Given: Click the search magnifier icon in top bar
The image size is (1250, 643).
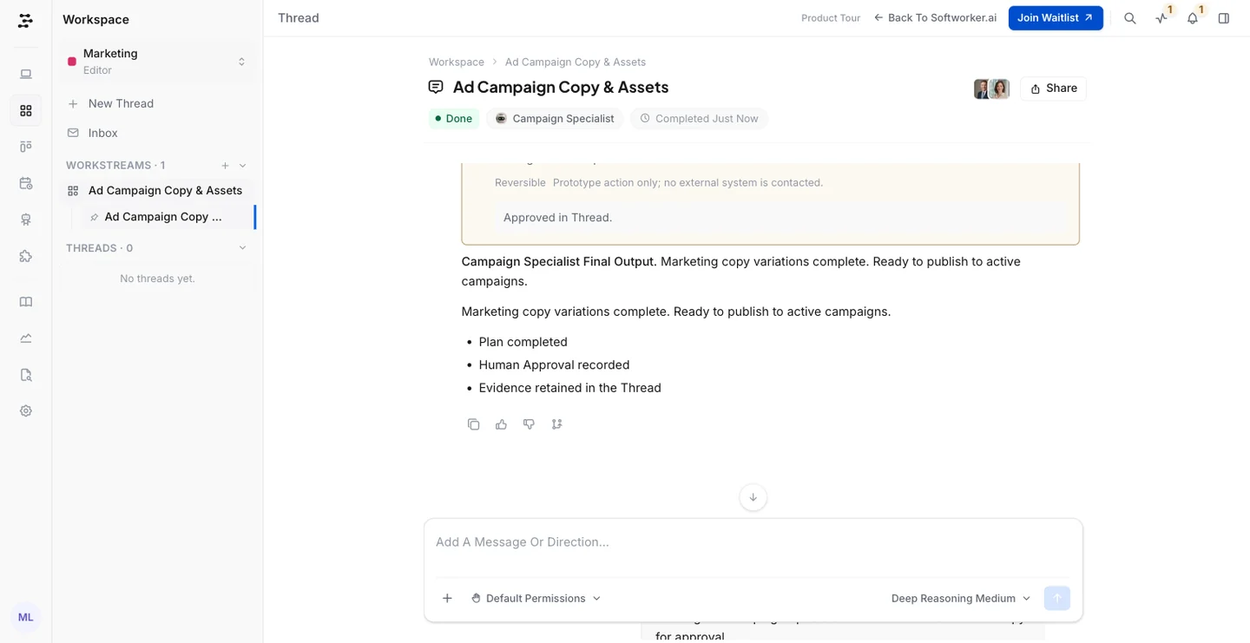Looking at the screenshot, I should pos(1130,18).
